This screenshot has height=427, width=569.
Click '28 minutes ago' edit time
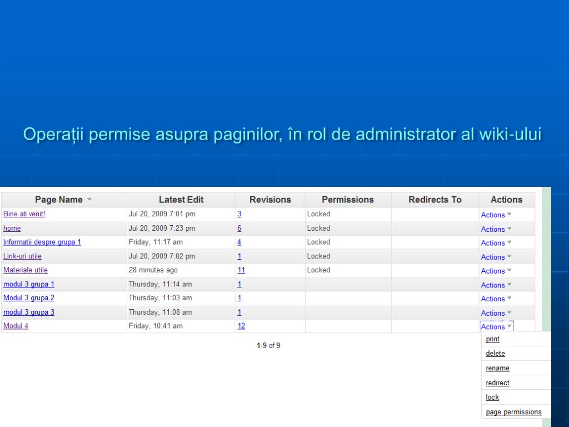point(153,270)
